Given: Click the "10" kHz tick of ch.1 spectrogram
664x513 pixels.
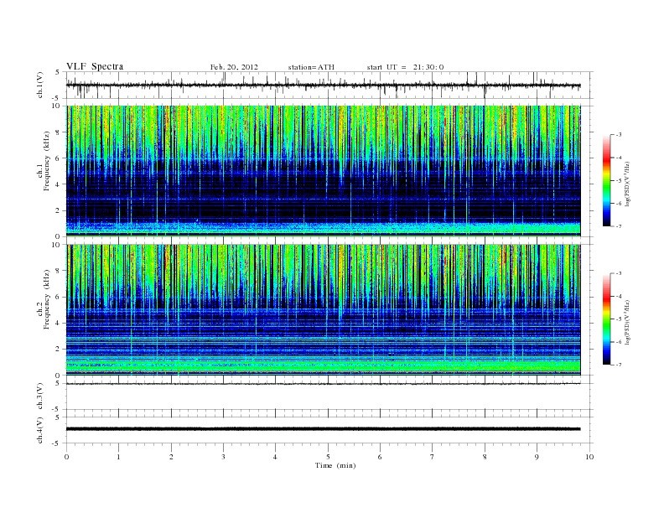Looking at the screenshot, I should (x=58, y=106).
